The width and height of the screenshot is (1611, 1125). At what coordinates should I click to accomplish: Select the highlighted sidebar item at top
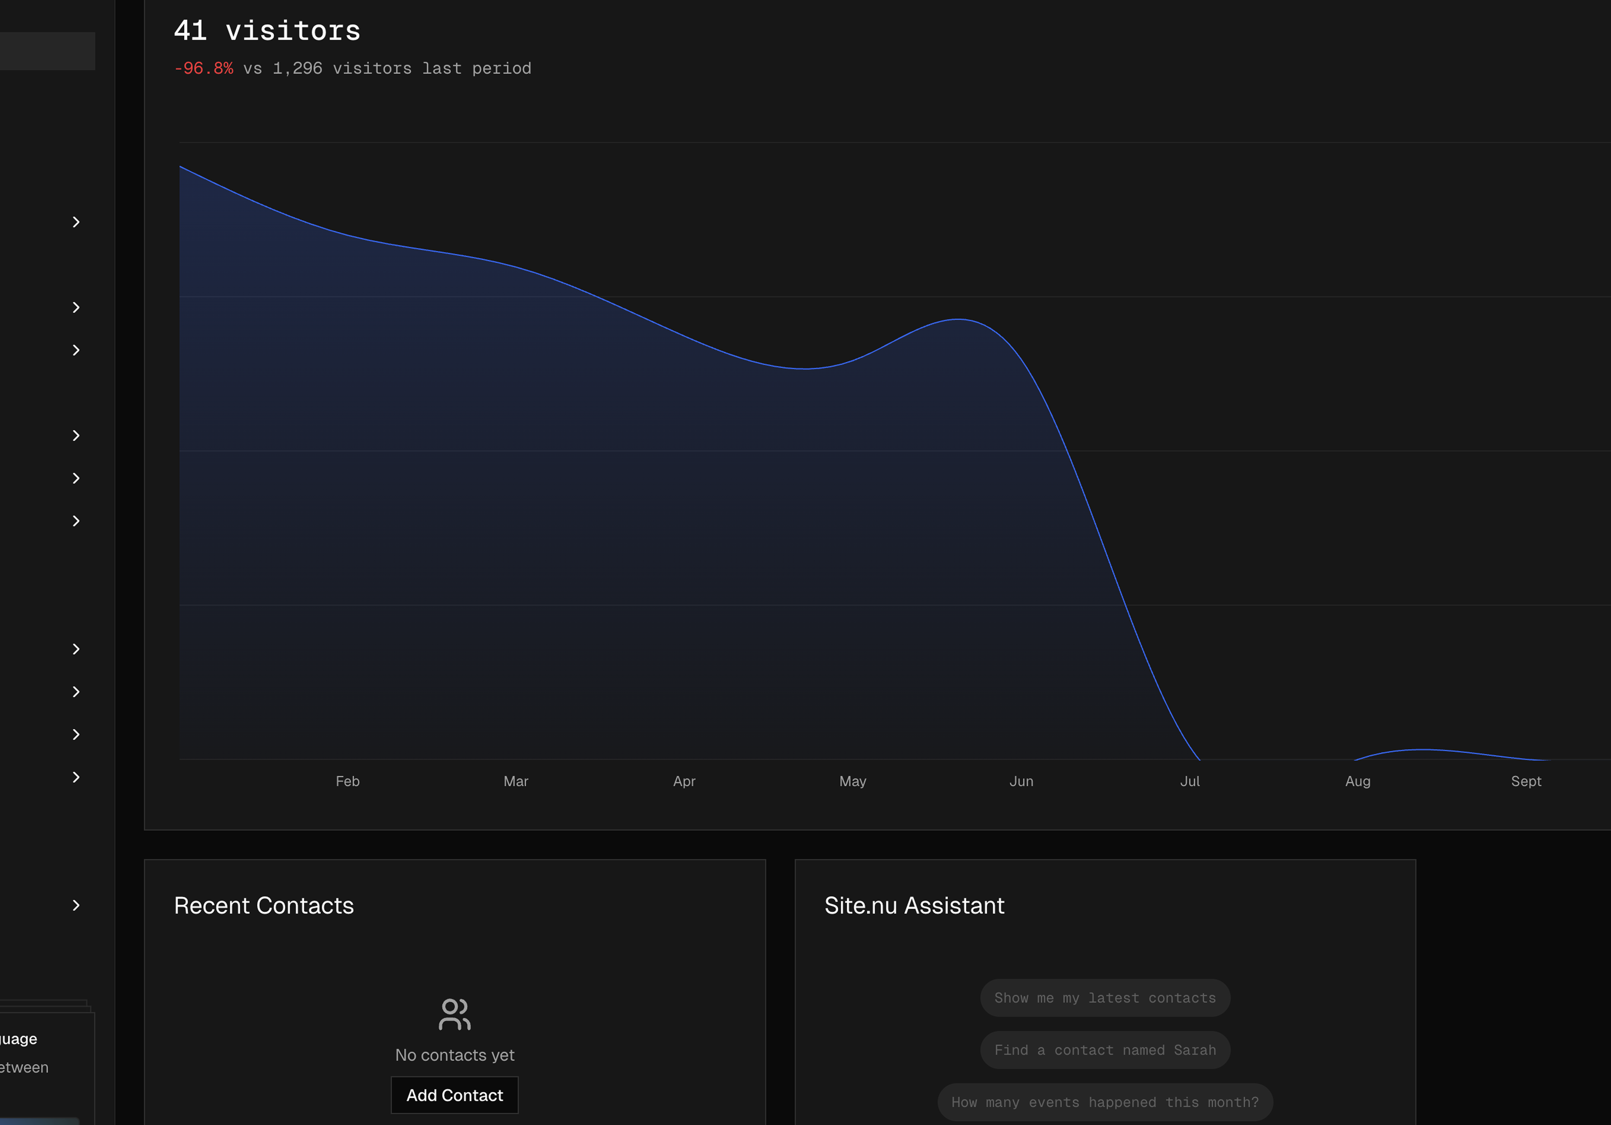(46, 51)
